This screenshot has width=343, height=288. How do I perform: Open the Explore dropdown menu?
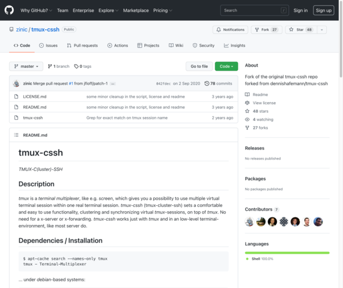[108, 10]
